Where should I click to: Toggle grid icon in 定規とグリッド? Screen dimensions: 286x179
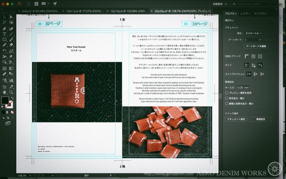[253, 56]
